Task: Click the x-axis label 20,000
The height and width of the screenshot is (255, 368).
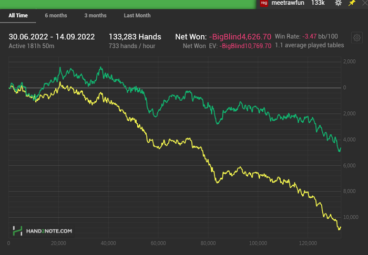Action: (58, 243)
